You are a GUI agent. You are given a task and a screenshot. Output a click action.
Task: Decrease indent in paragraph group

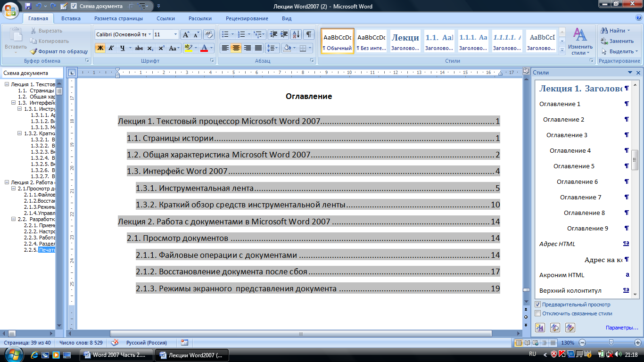[273, 34]
